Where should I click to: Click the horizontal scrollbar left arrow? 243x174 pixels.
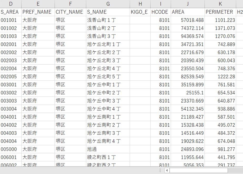(167, 170)
